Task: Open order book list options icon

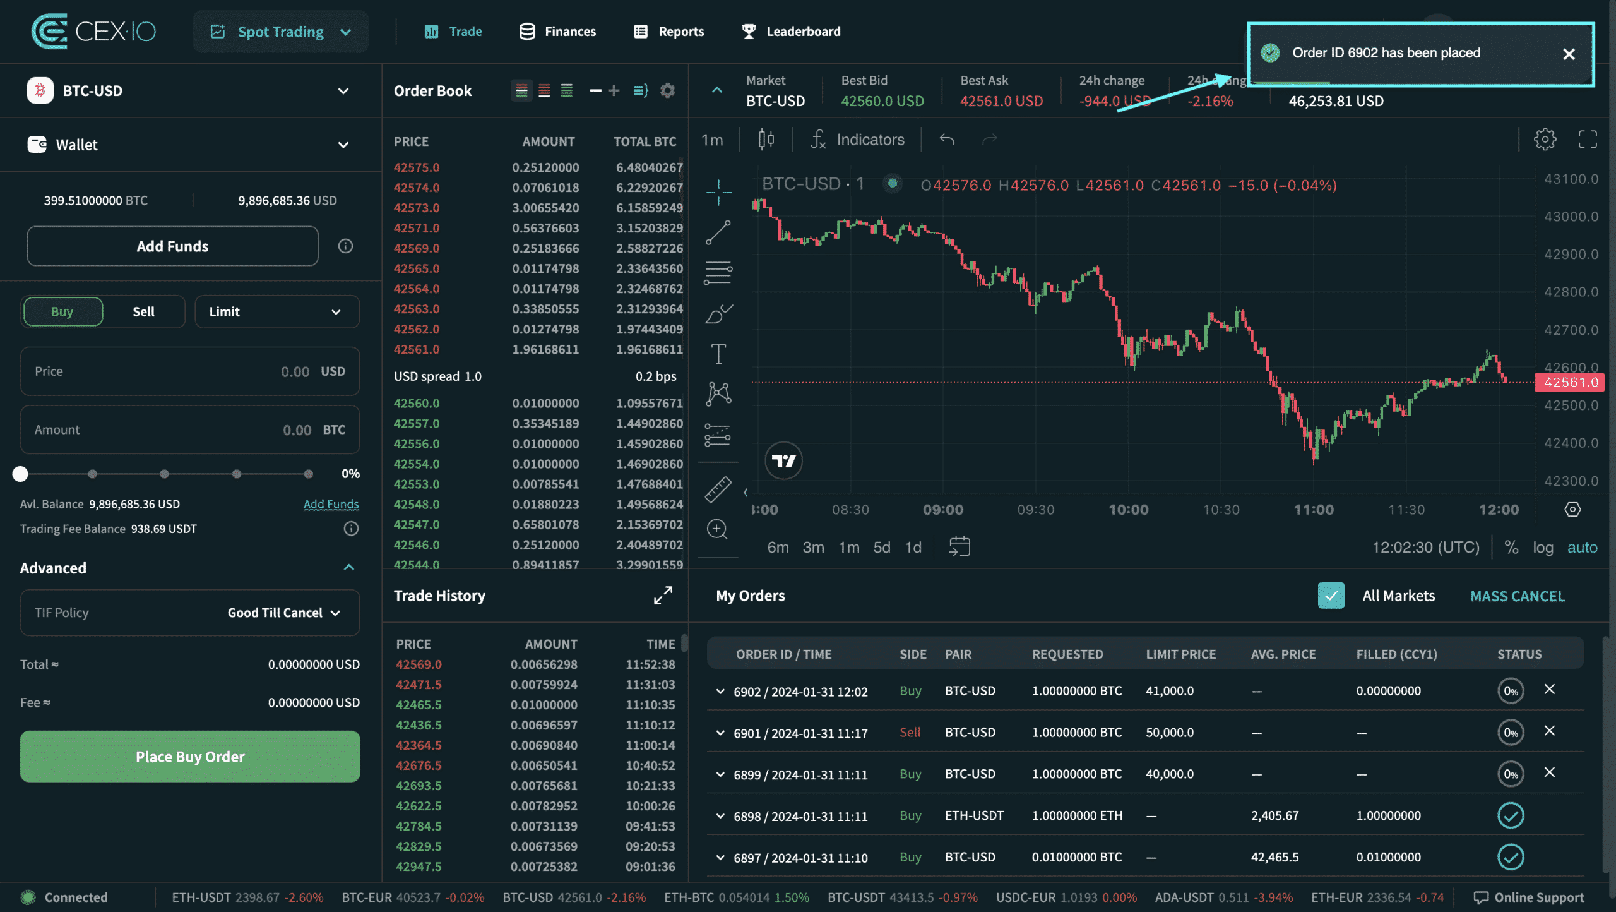Action: (641, 90)
